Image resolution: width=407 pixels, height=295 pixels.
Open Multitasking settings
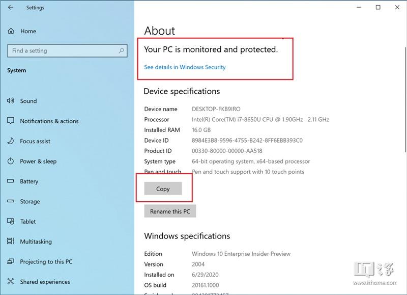click(36, 242)
